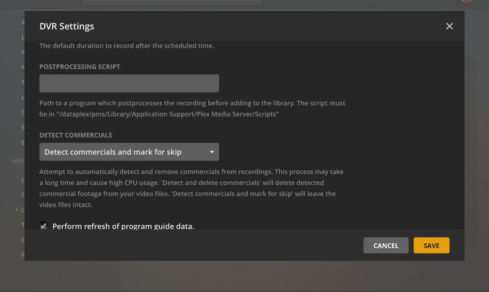Image resolution: width=489 pixels, height=292 pixels.
Task: Close the DVR Settings dialog
Action: point(449,26)
